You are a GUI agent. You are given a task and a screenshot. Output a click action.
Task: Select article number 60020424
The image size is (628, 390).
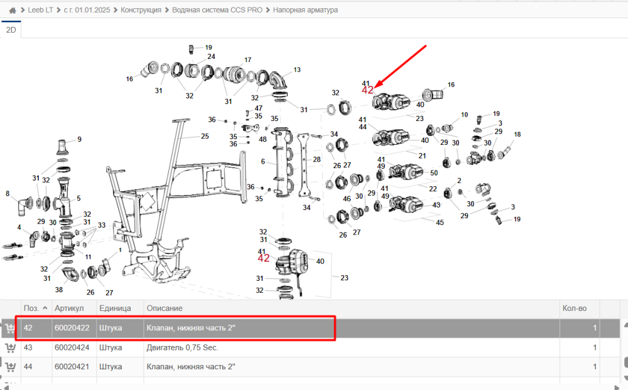72,347
